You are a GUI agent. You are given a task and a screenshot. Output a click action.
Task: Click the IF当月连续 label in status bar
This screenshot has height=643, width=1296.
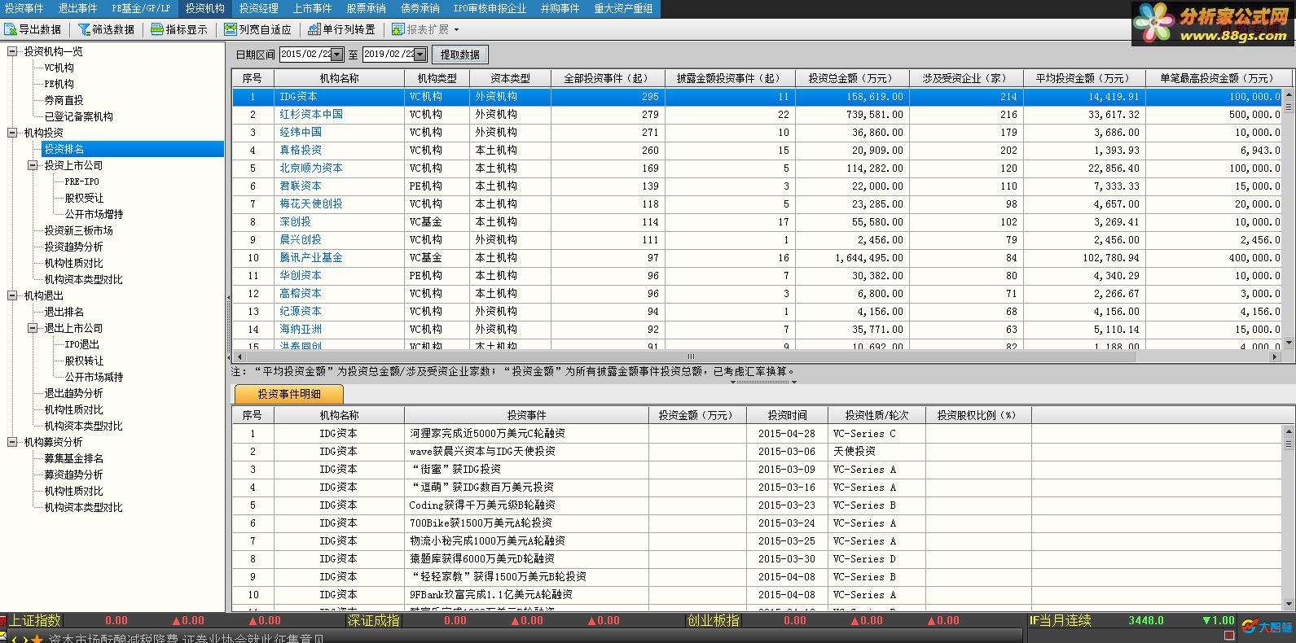(x=1060, y=620)
